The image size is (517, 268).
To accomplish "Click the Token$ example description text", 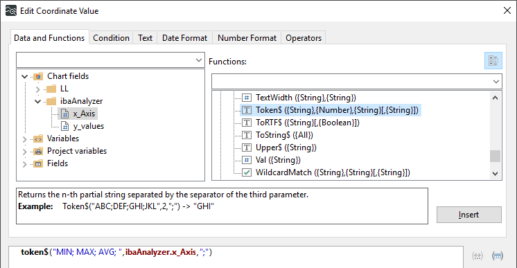I will pyautogui.click(x=139, y=206).
